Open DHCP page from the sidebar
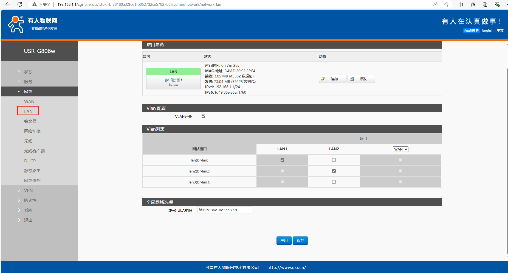508x273 pixels. pos(30,161)
